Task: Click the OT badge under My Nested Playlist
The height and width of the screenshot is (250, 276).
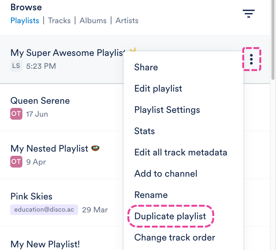Action: [16, 161]
